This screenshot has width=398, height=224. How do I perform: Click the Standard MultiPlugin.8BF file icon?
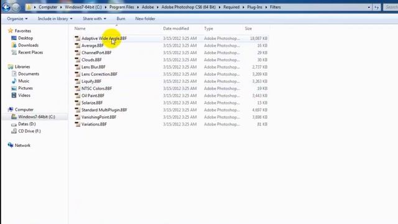(x=77, y=110)
